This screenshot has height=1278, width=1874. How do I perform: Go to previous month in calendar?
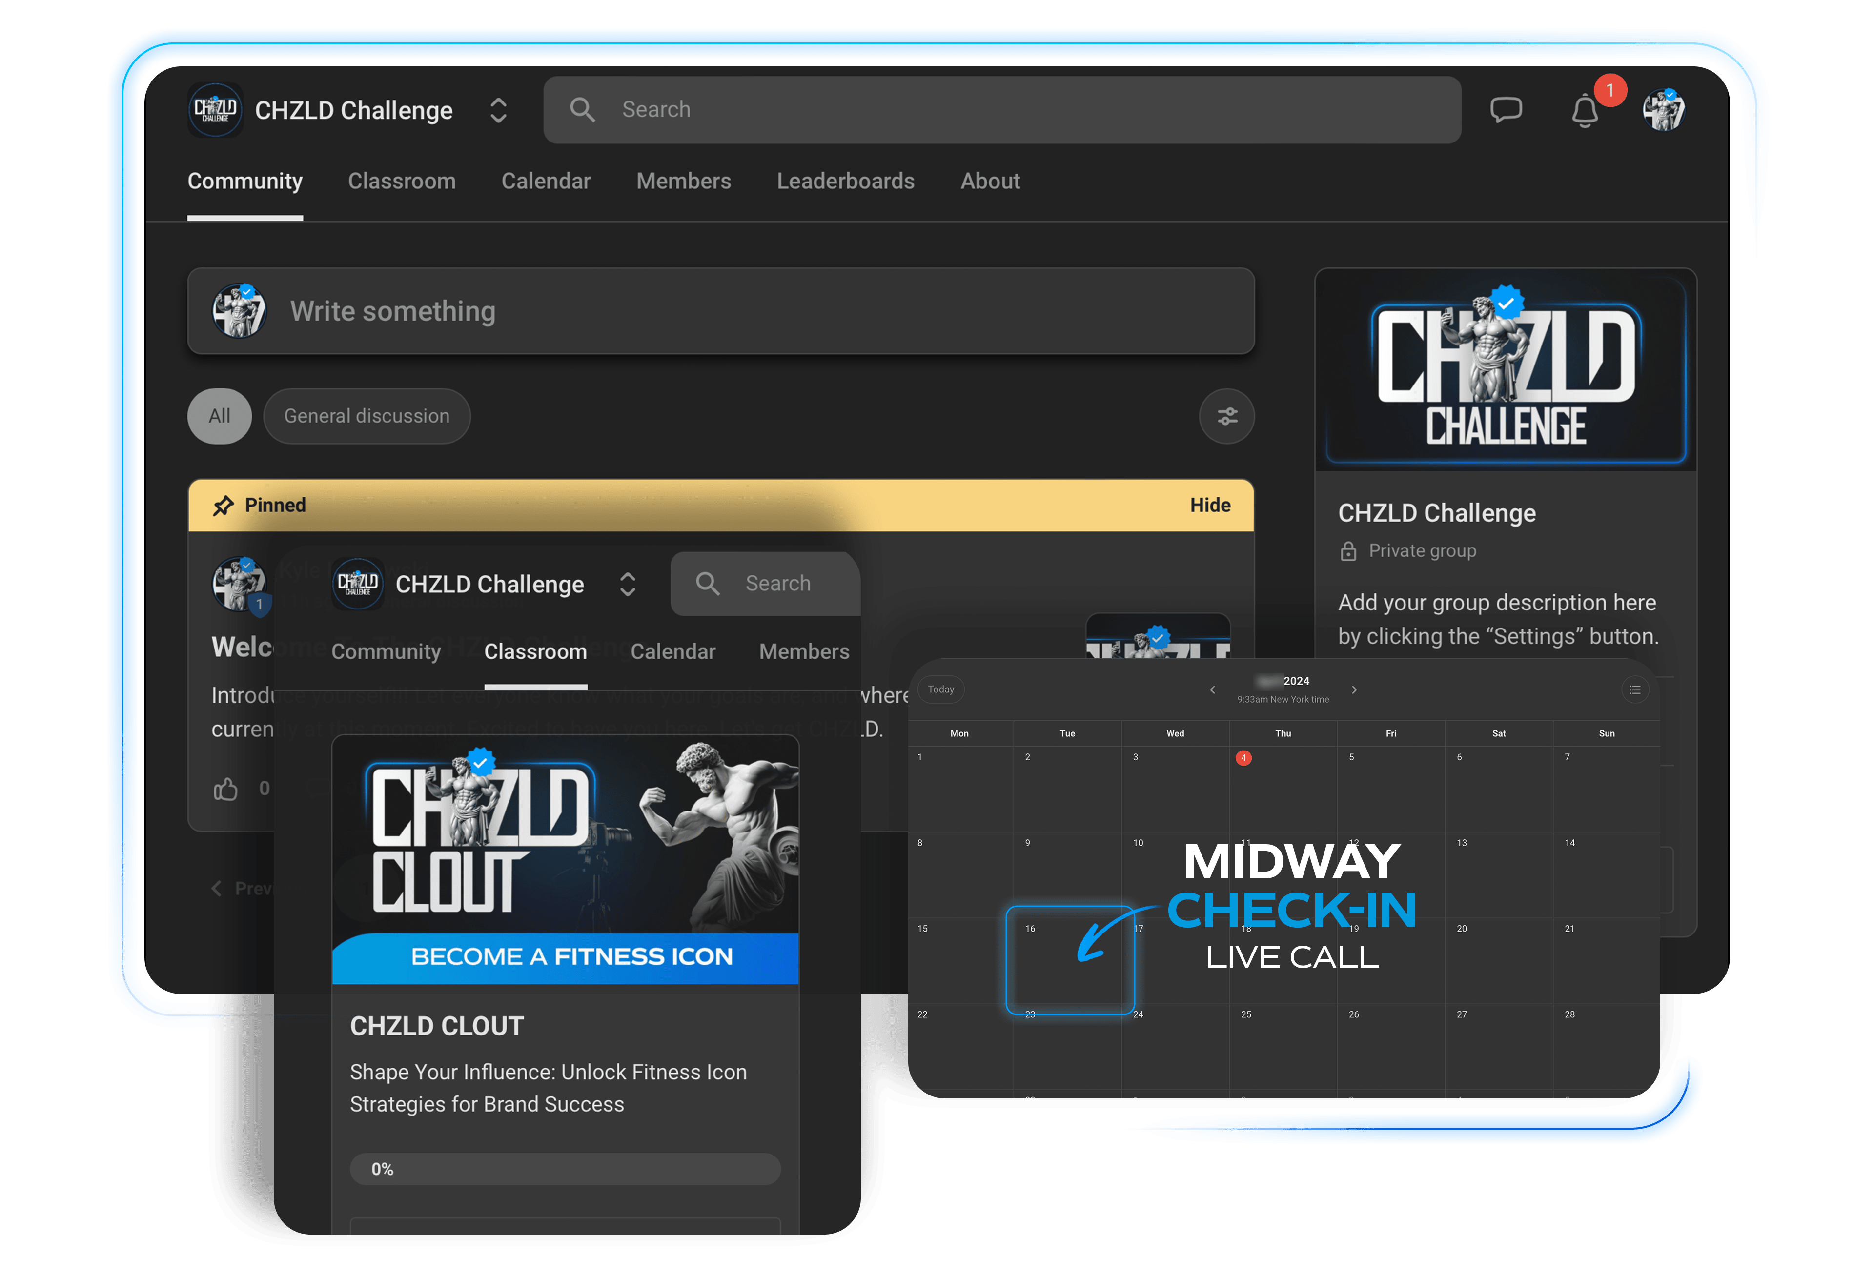1212,690
